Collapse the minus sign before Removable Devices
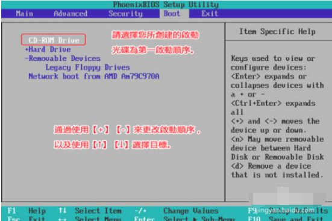Viewport: 332px width, 221px height. pos(27,58)
